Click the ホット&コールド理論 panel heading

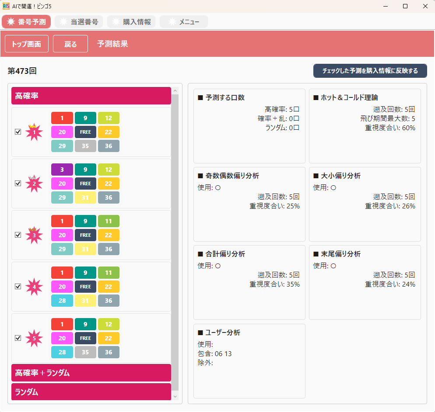(346, 97)
